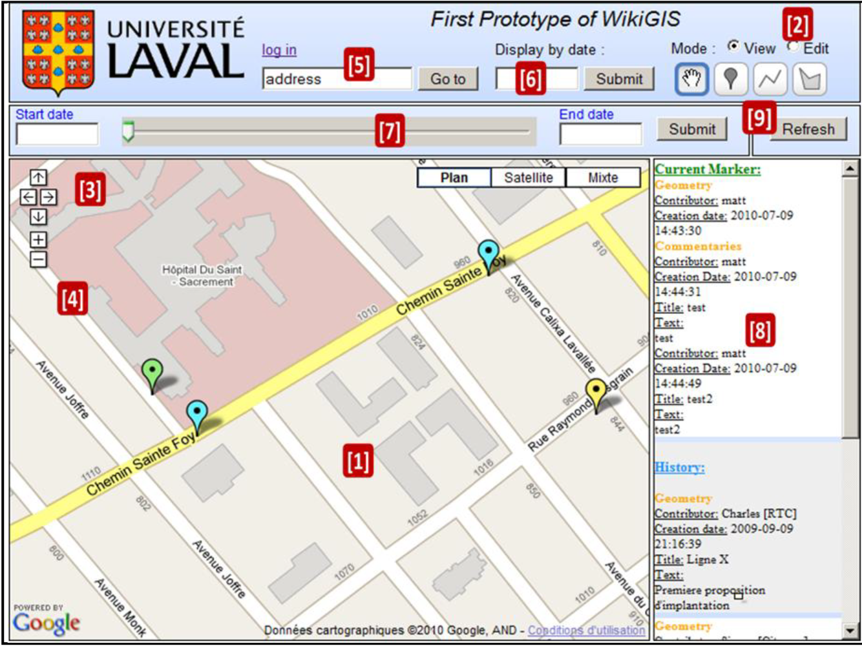Image resolution: width=862 pixels, height=646 pixels.
Task: Choose View mode radio button
Action: (733, 47)
